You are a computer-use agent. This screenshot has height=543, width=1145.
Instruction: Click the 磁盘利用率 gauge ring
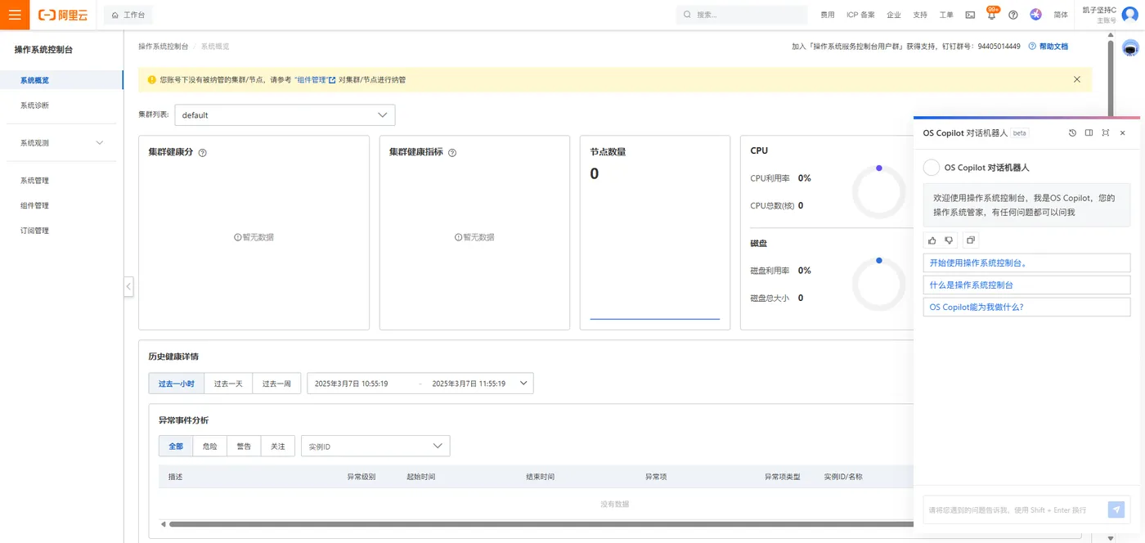pyautogui.click(x=879, y=284)
